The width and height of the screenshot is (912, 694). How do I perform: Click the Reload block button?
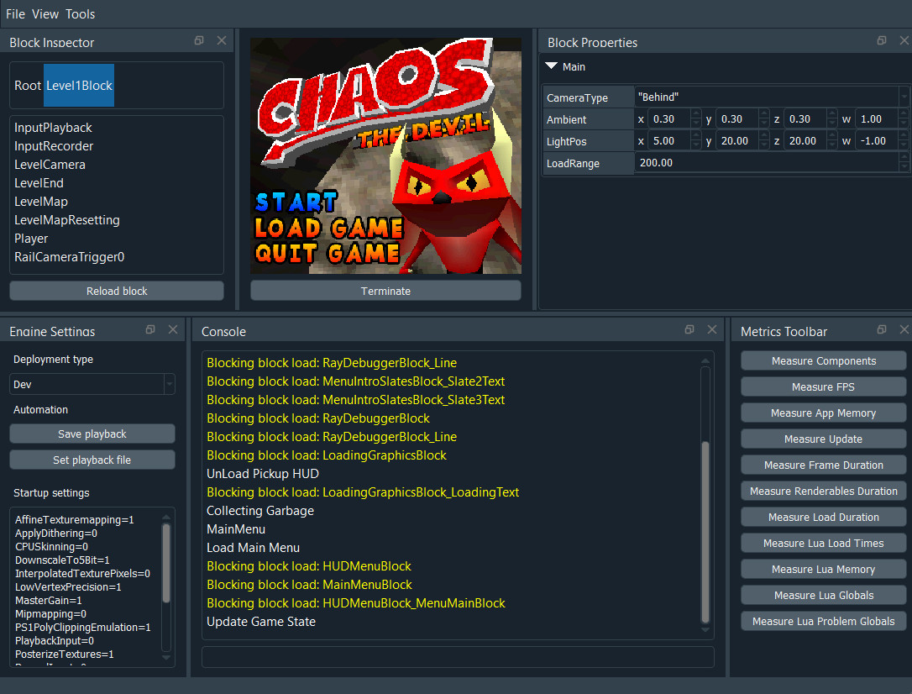117,291
